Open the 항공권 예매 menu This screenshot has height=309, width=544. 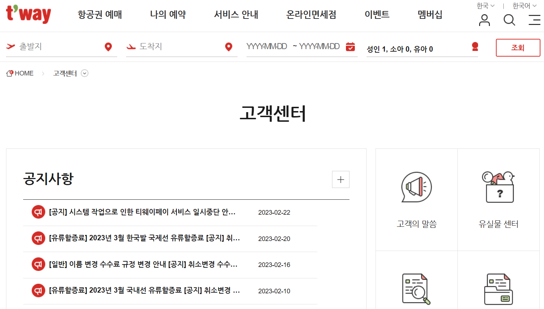100,15
